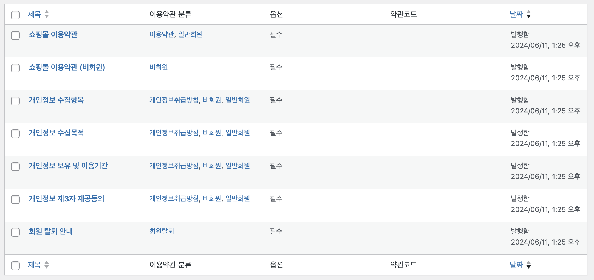The width and height of the screenshot is (594, 280).
Task: Open the 쇼핑몰 이용약관 (비회원) title link
Action: point(67,67)
